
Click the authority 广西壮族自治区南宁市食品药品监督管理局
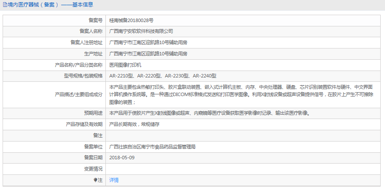(x=153, y=147)
